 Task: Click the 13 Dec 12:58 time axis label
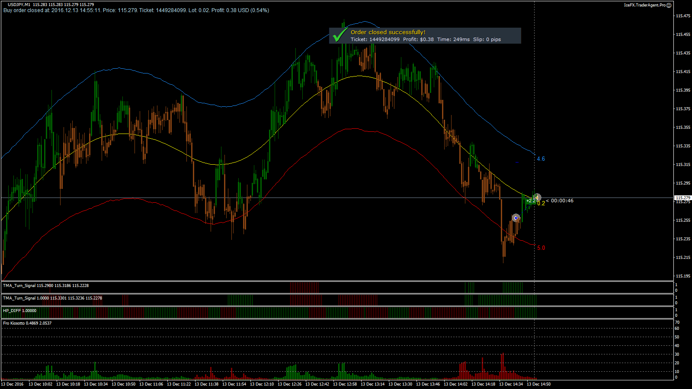click(x=345, y=384)
